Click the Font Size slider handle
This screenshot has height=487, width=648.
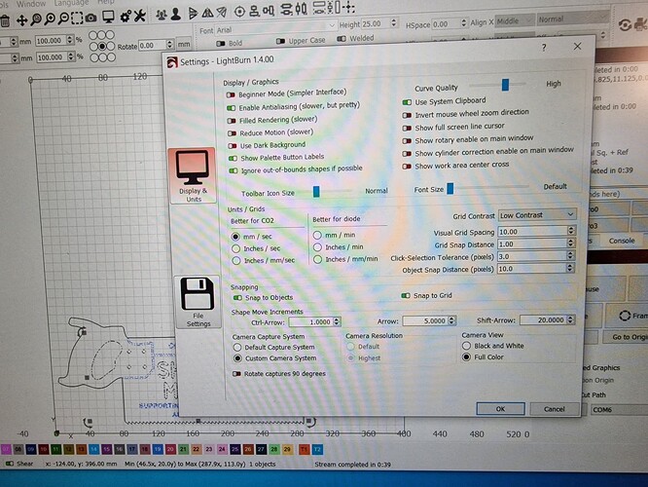click(450, 189)
